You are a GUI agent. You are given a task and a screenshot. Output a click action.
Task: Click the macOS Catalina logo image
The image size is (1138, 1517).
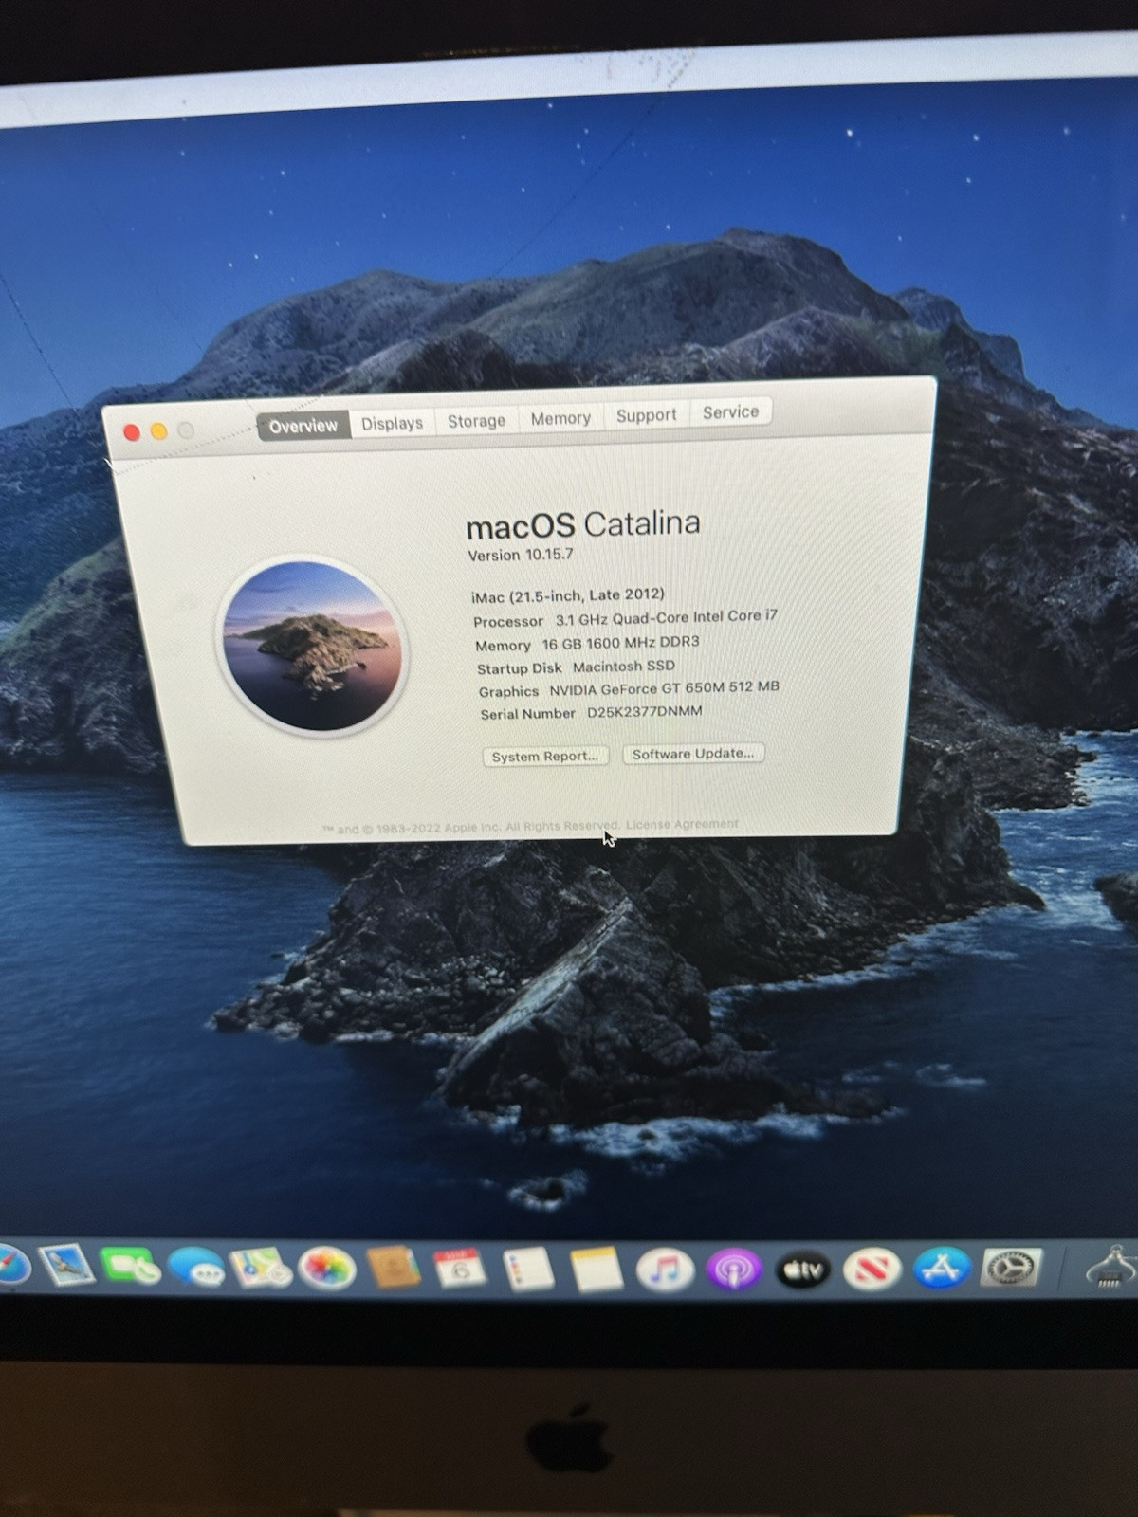tap(312, 646)
